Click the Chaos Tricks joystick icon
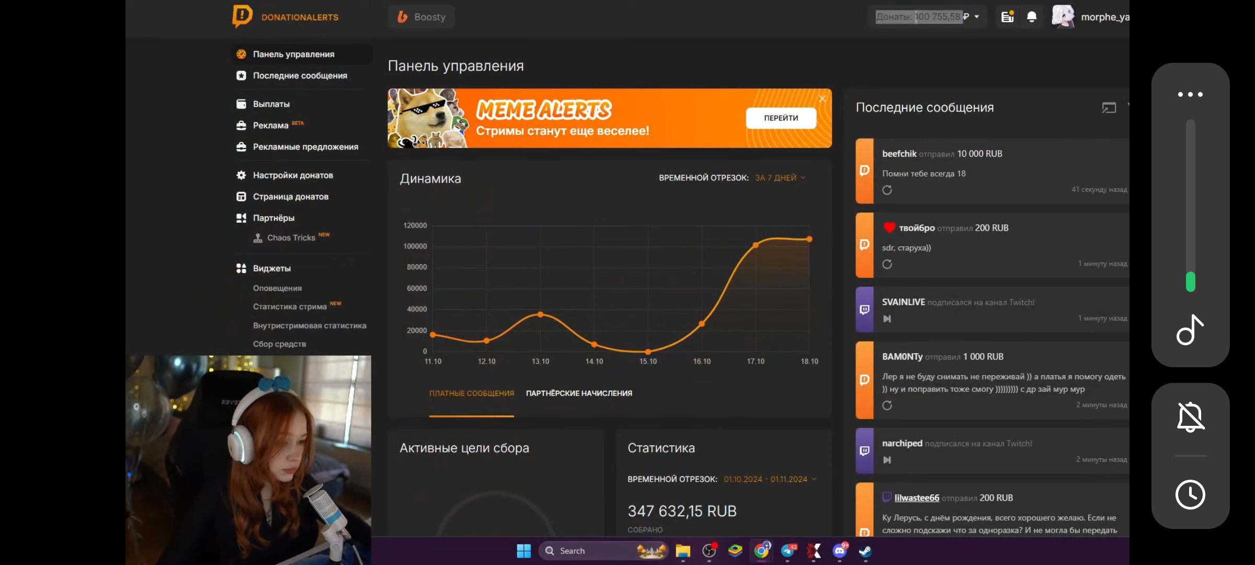This screenshot has height=565, width=1255. 258,238
